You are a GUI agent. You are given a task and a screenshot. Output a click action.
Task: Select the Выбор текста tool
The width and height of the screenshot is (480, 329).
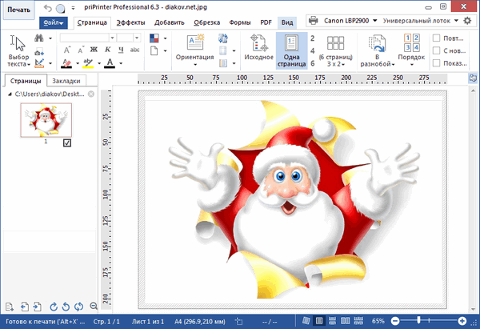[x=18, y=51]
